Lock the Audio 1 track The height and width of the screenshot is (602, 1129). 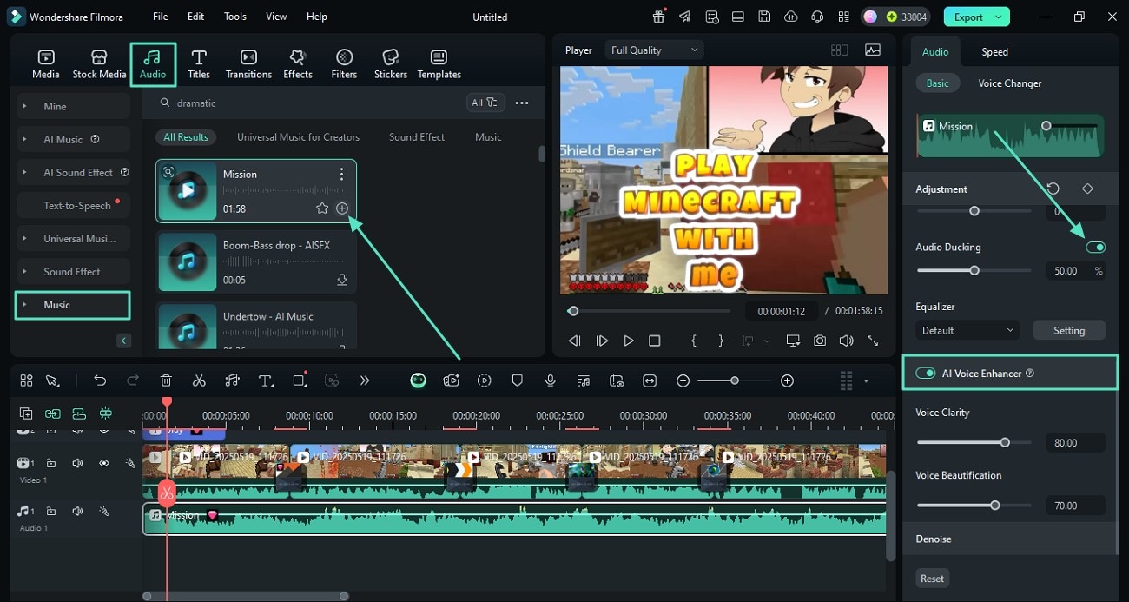click(51, 512)
